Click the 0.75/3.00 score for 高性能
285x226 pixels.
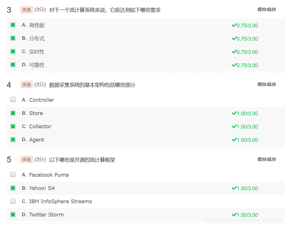coord(247,26)
